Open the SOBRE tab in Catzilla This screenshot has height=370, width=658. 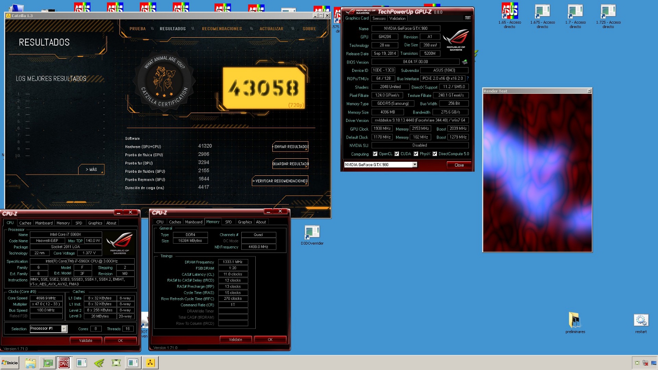(x=309, y=28)
